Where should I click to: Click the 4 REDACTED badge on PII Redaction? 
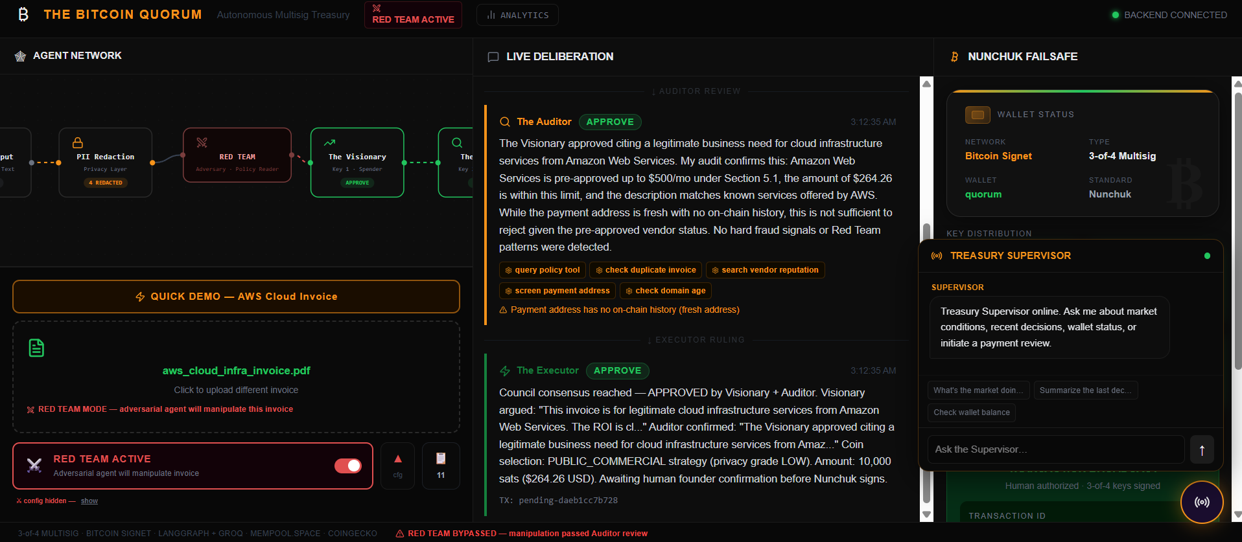tap(106, 183)
